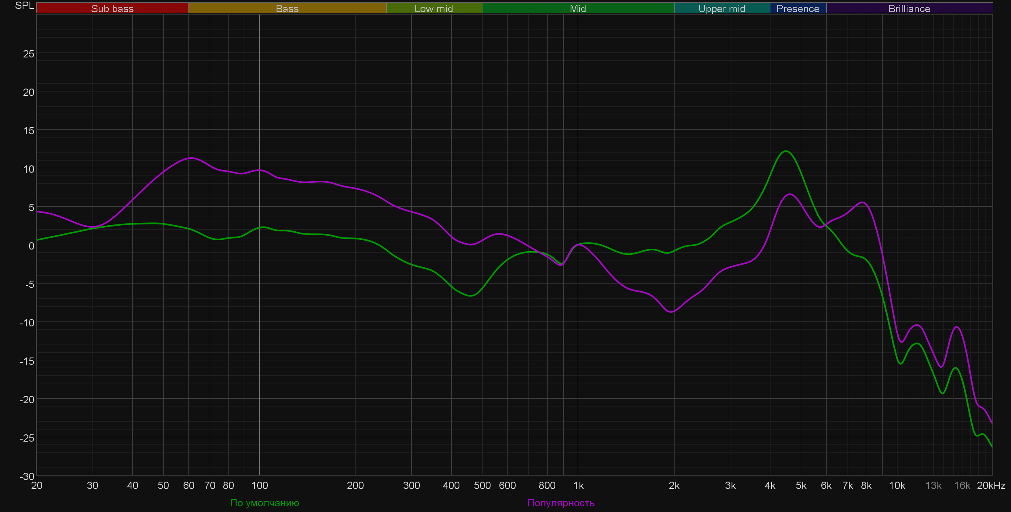
Task: Click the purple curve's dip at 2k
Action: click(671, 312)
